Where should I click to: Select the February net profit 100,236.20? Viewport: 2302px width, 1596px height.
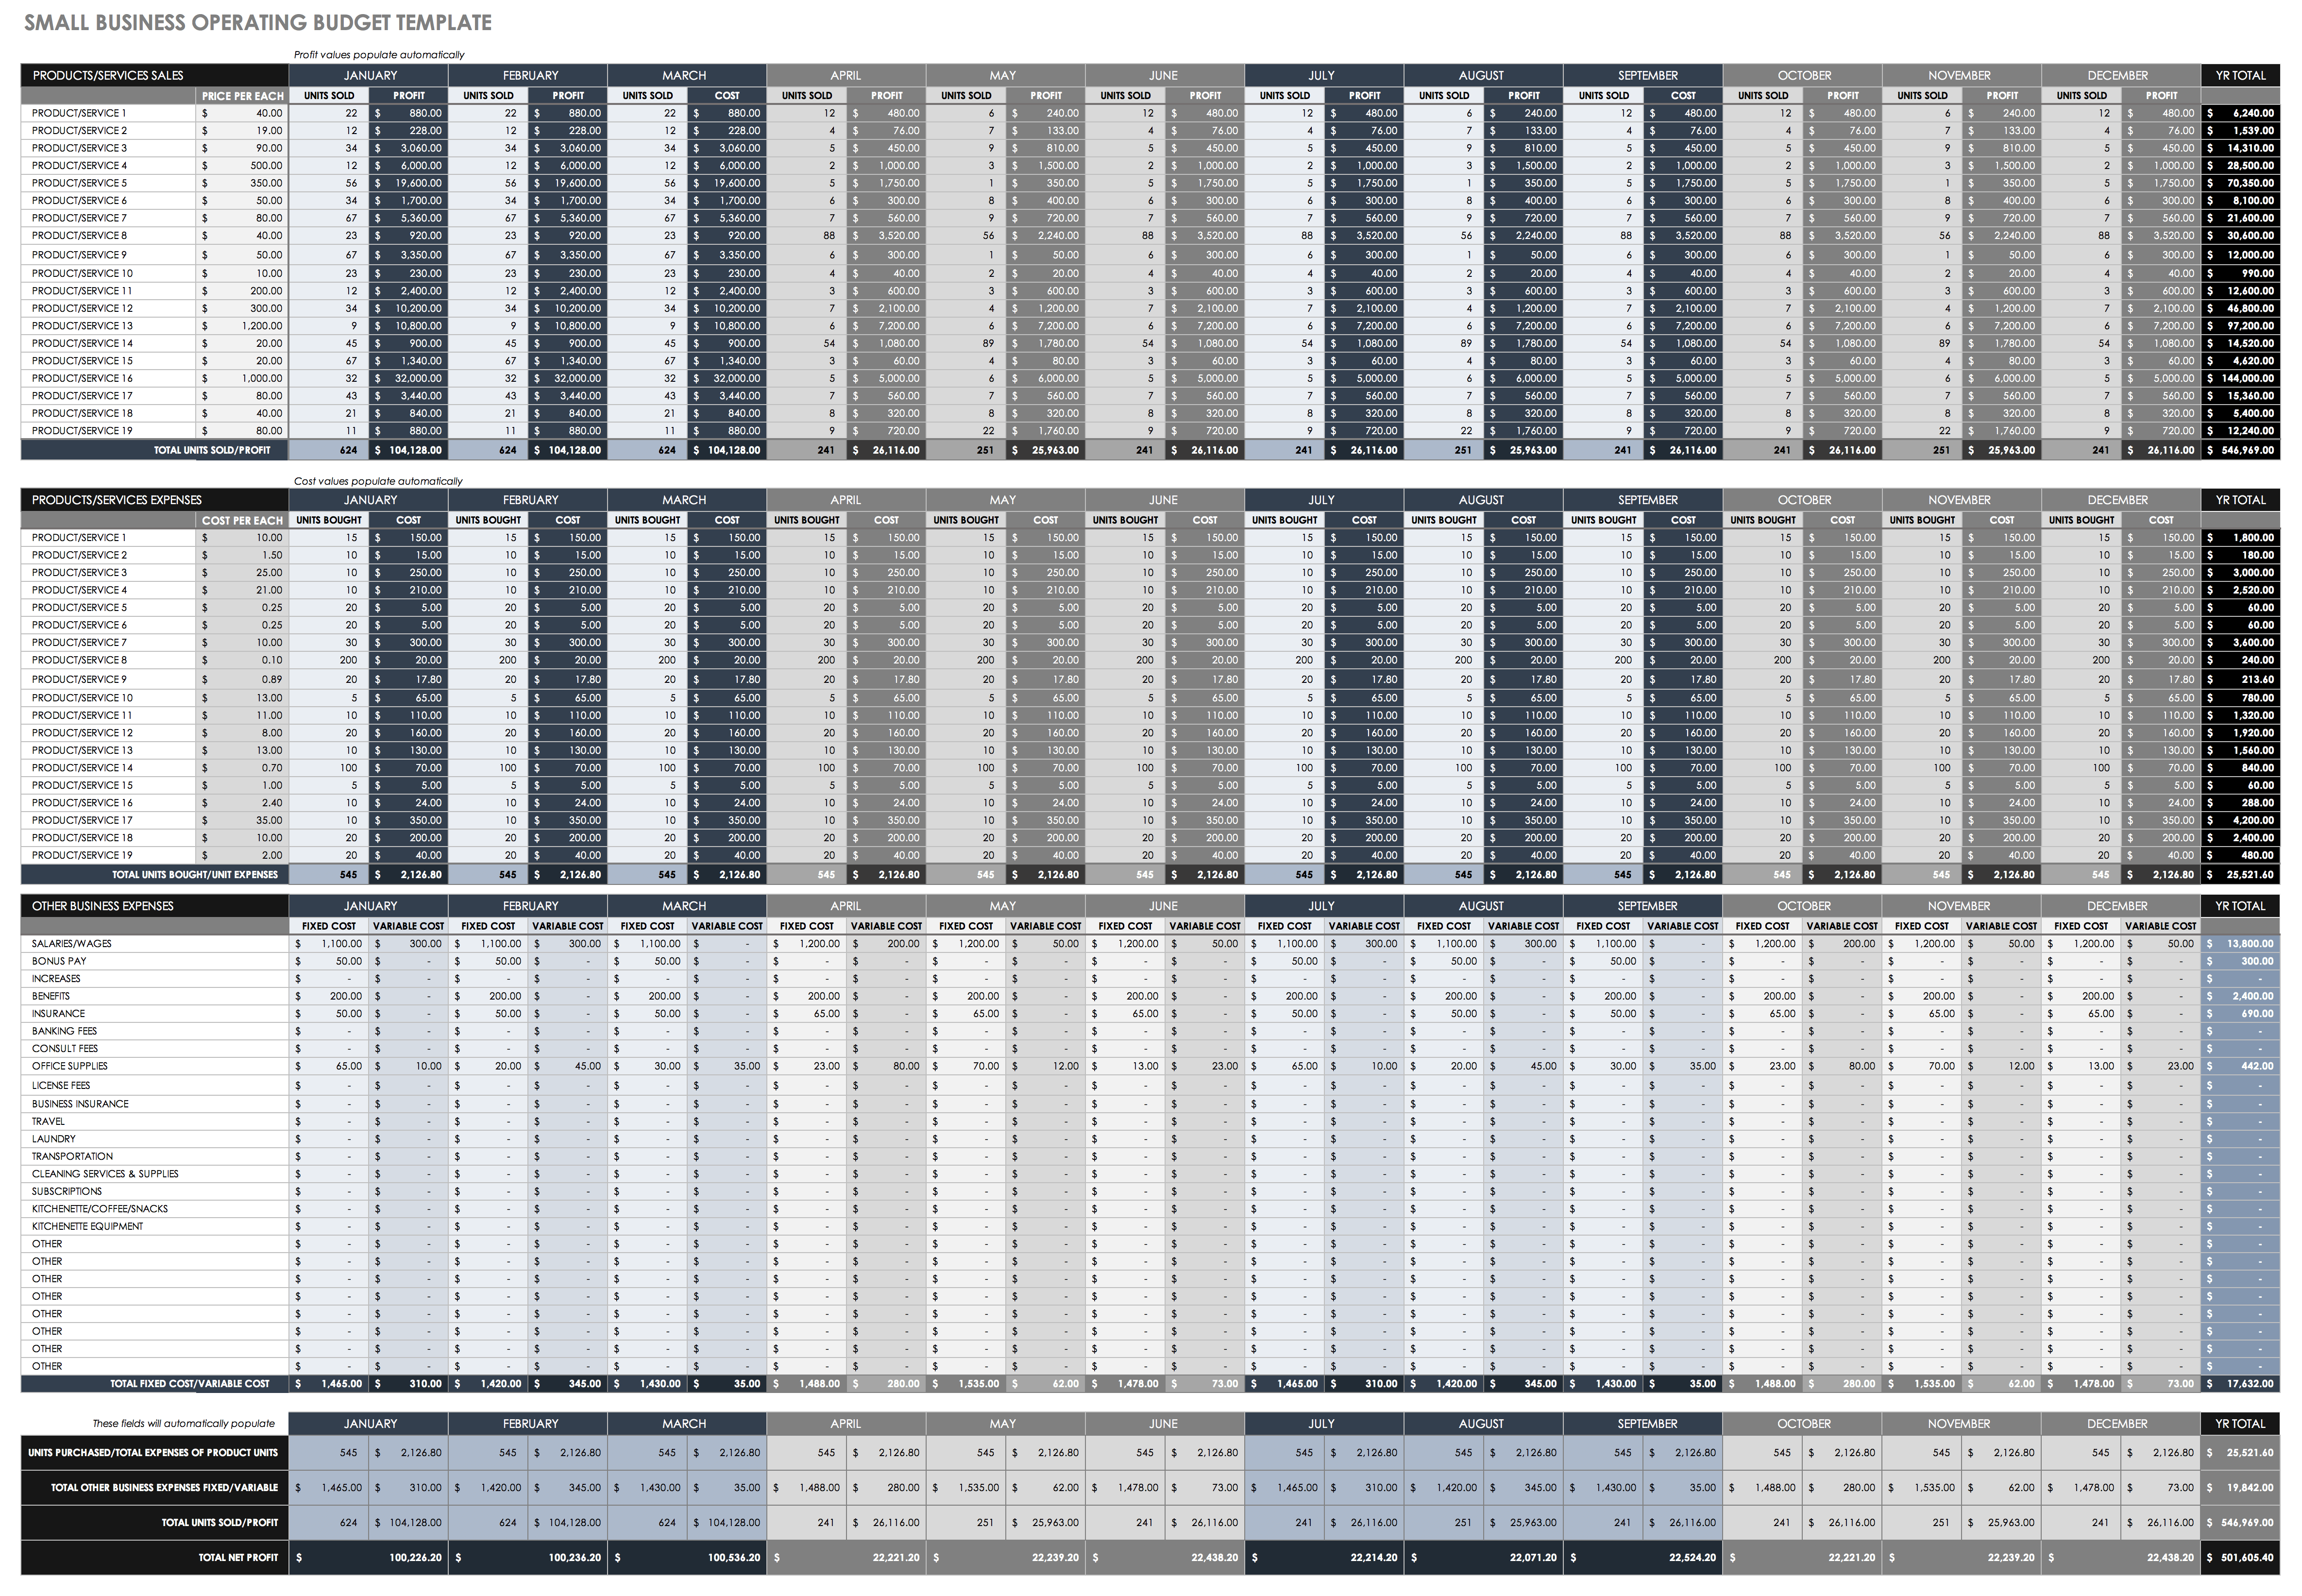(528, 1558)
